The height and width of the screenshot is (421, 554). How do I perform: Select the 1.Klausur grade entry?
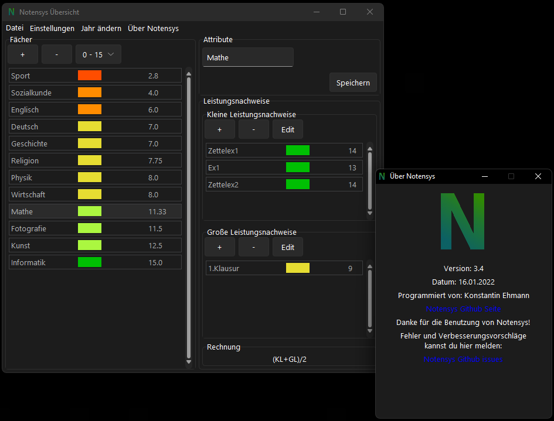[284, 268]
